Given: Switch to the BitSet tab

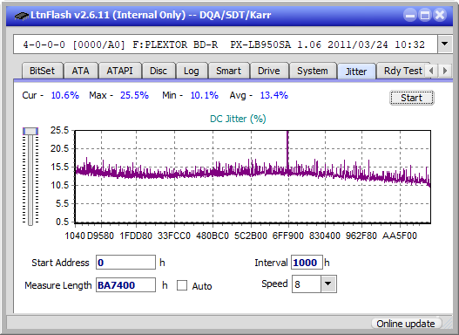Looking at the screenshot, I should [42, 71].
